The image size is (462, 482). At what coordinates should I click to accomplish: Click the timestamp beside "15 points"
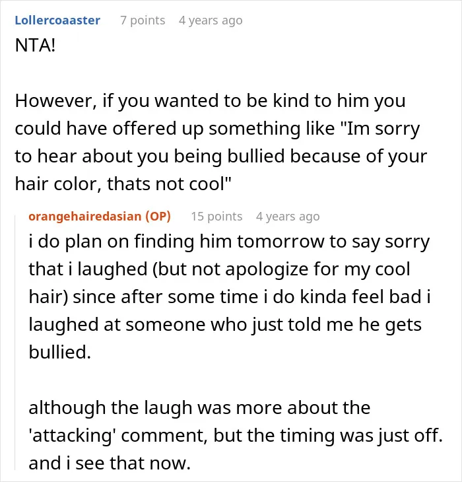[288, 217]
